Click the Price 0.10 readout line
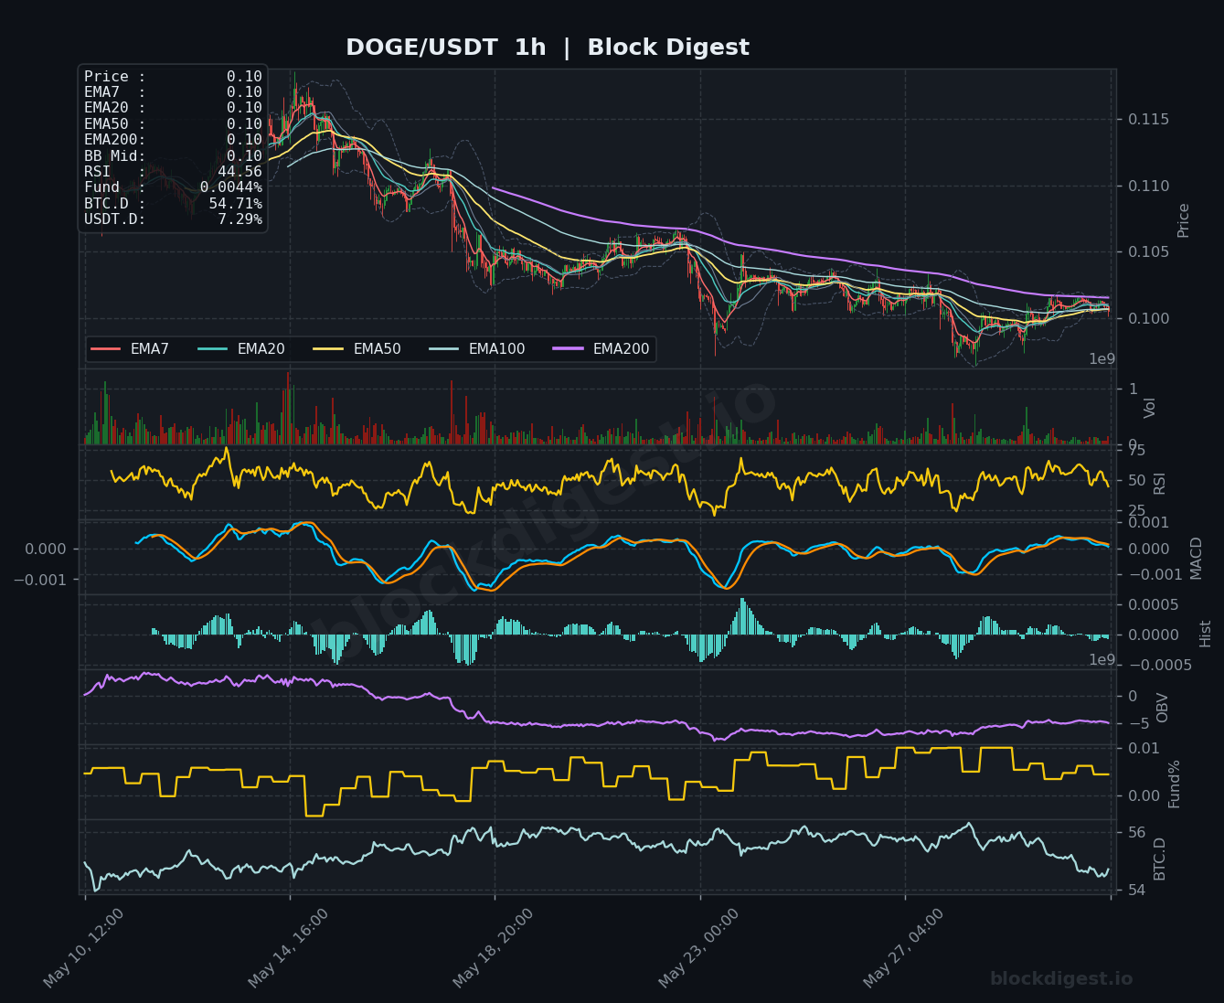 [173, 77]
